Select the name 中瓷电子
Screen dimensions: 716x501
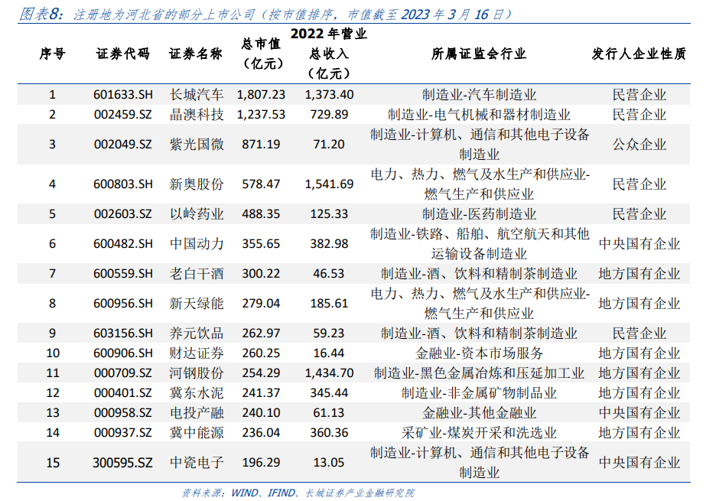click(197, 463)
